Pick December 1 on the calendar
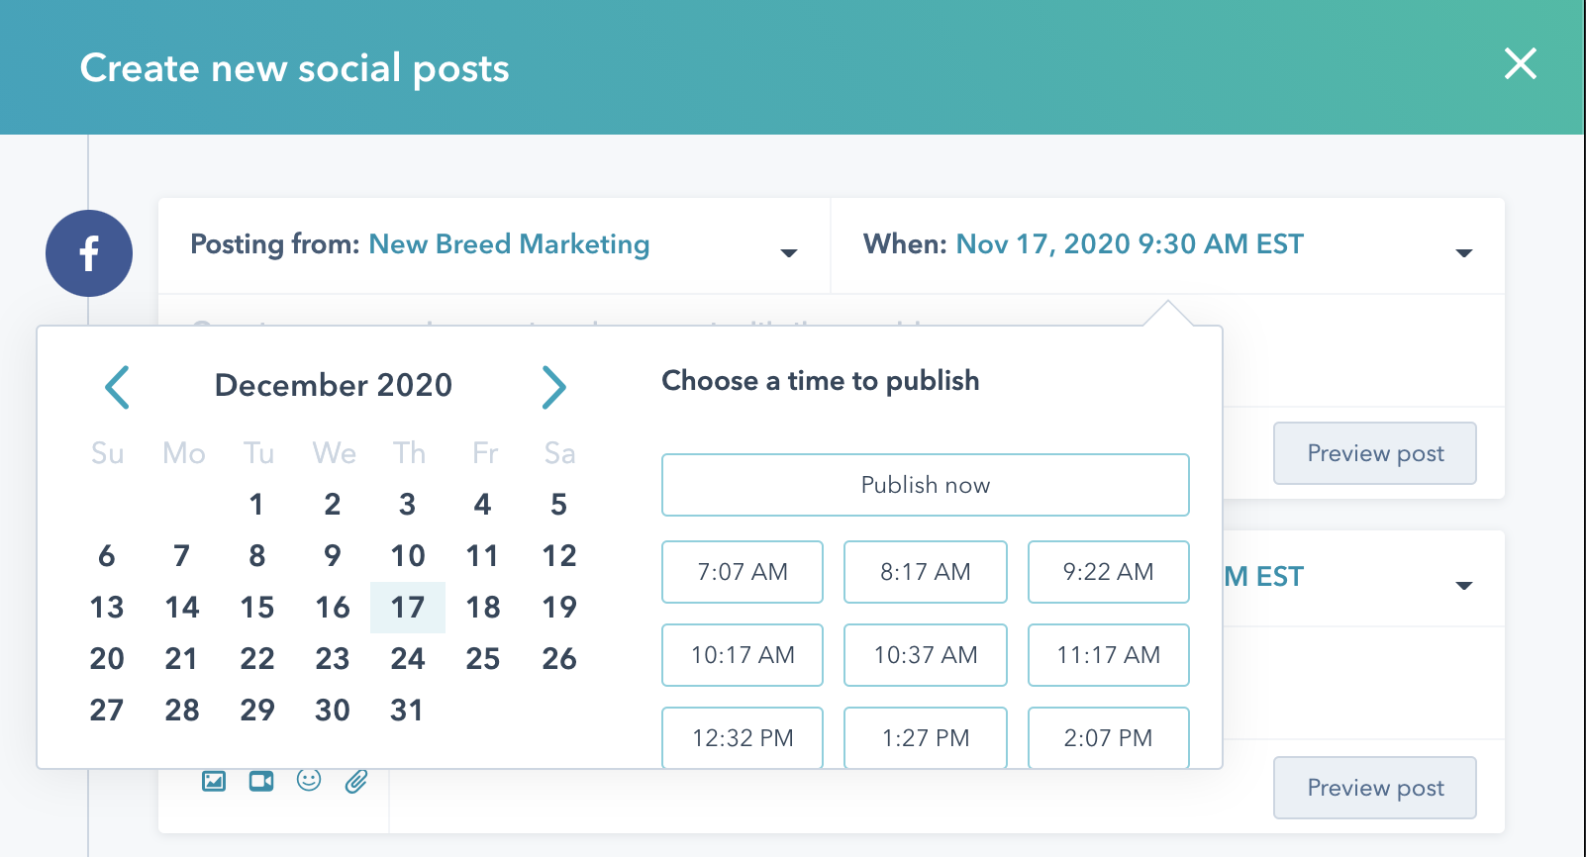This screenshot has height=857, width=1586. click(256, 505)
